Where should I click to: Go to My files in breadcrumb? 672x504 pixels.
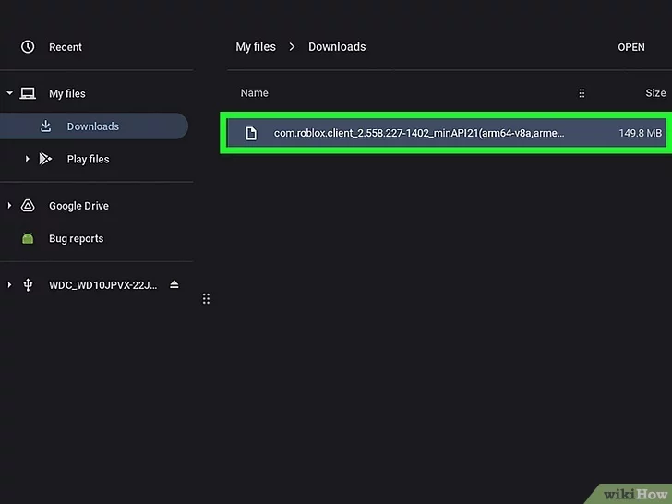256,47
